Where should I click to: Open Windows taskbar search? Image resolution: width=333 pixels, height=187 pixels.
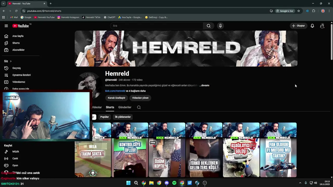click(136, 183)
